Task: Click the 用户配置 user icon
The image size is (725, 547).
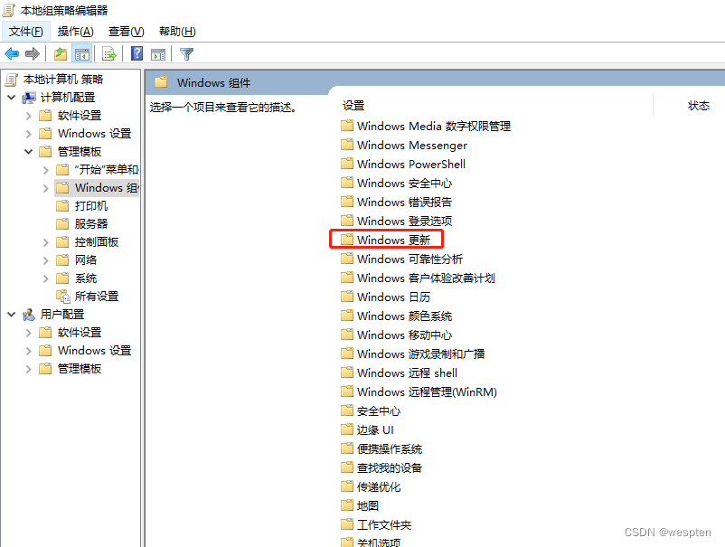Action: point(29,315)
